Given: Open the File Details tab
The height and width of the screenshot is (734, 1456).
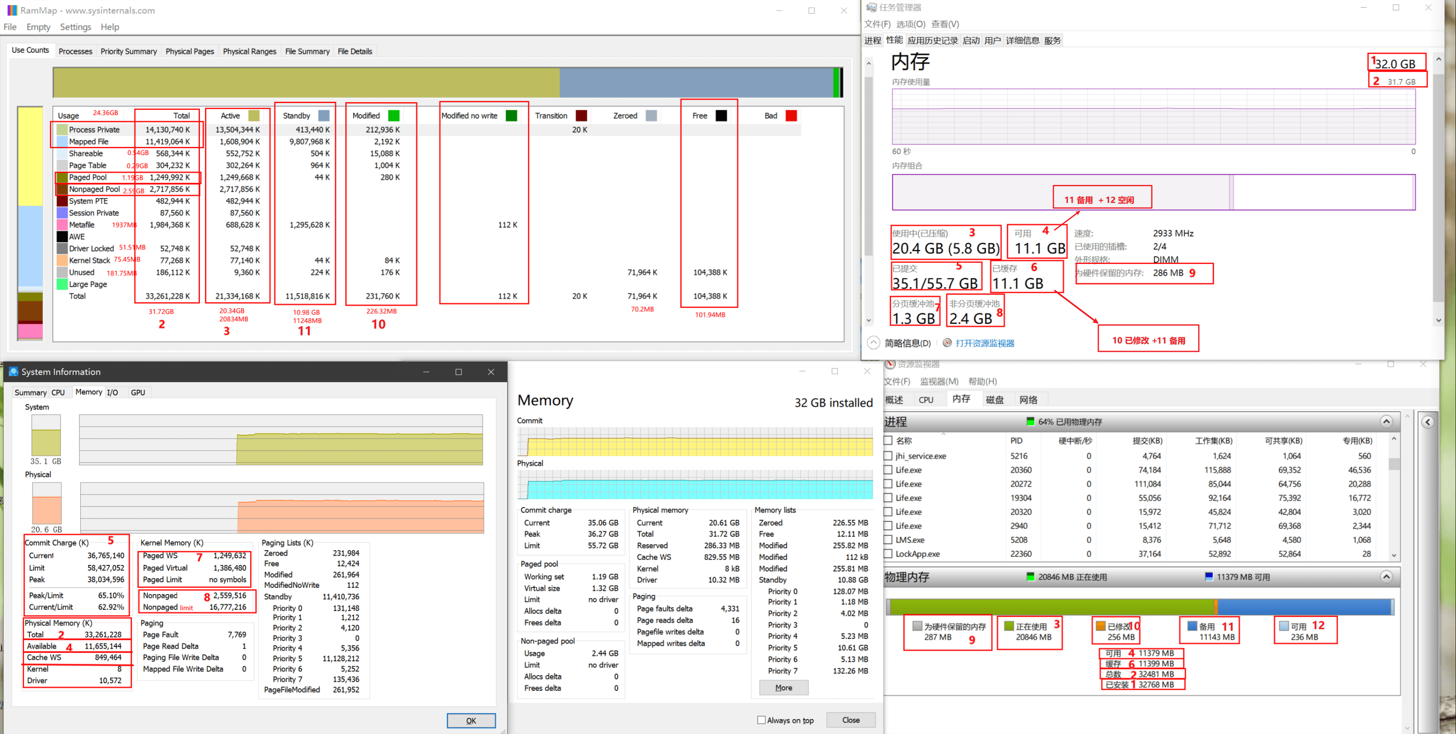Looking at the screenshot, I should 354,52.
